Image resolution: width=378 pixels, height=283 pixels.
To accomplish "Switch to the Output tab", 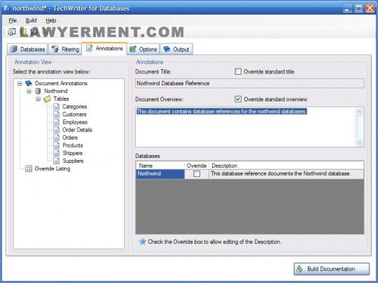I will pyautogui.click(x=176, y=50).
